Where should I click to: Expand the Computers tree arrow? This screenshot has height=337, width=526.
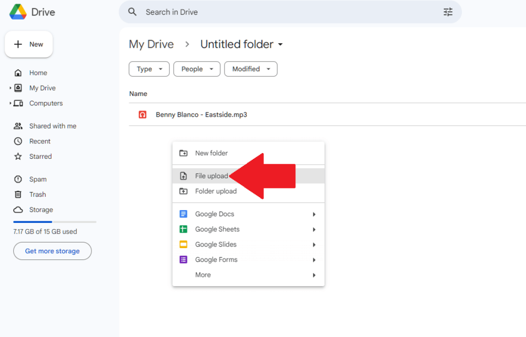point(10,103)
